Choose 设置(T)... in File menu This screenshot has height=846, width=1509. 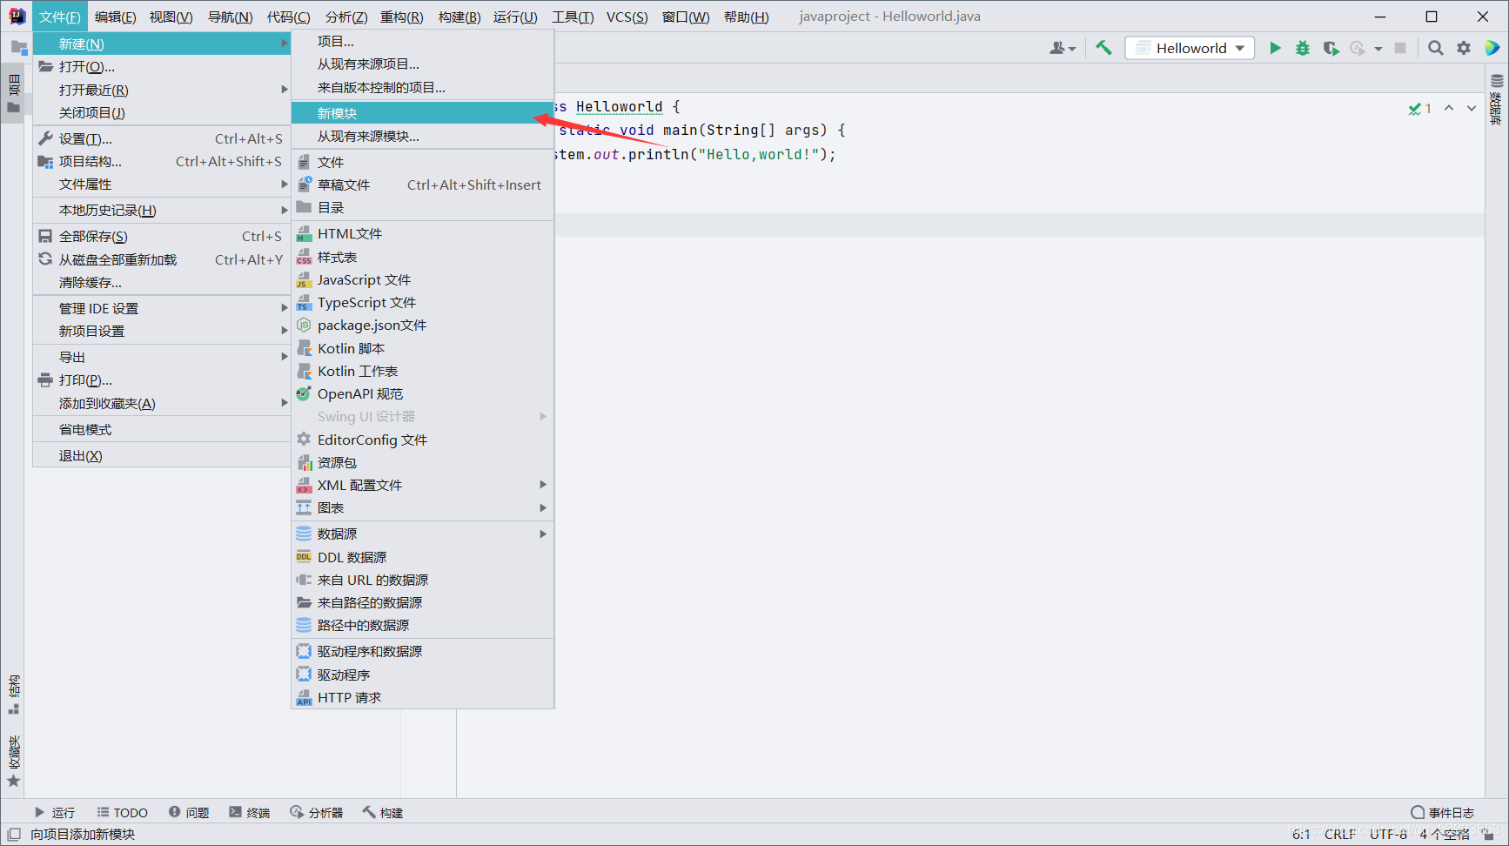(162, 138)
